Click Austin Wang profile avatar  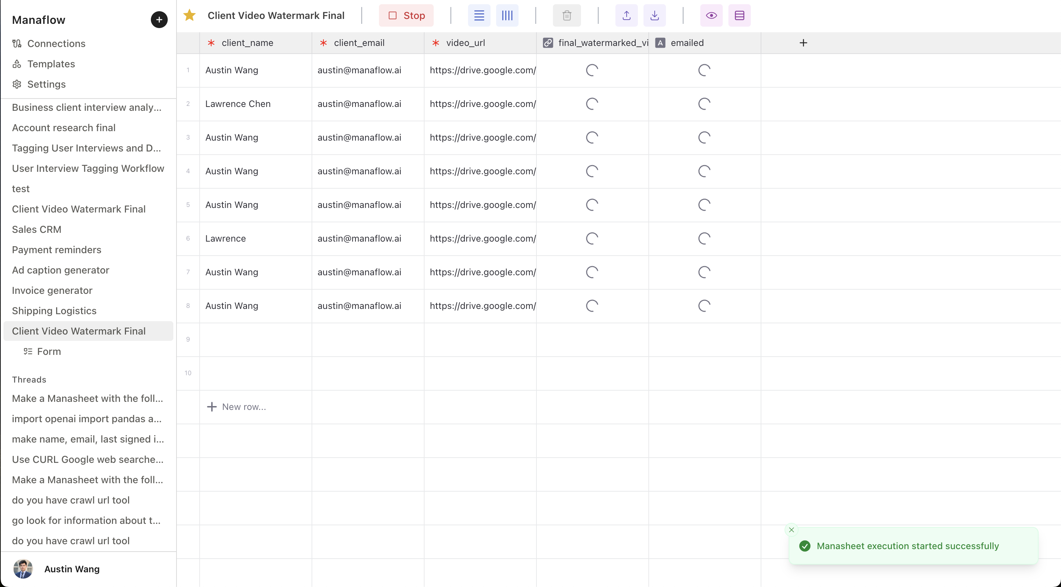[x=23, y=569]
